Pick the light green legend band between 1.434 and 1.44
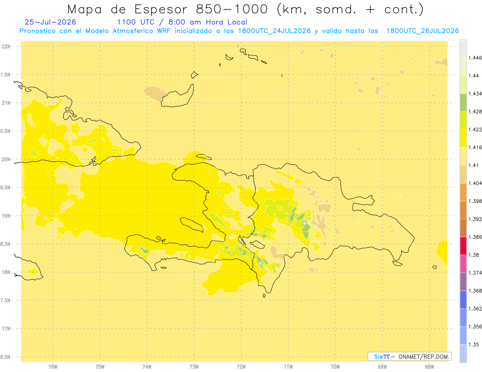Image resolution: width=482 pixels, height=372 pixels. 463,85
